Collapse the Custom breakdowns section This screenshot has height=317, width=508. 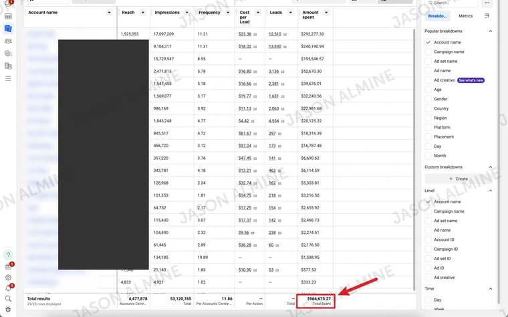coord(491,167)
